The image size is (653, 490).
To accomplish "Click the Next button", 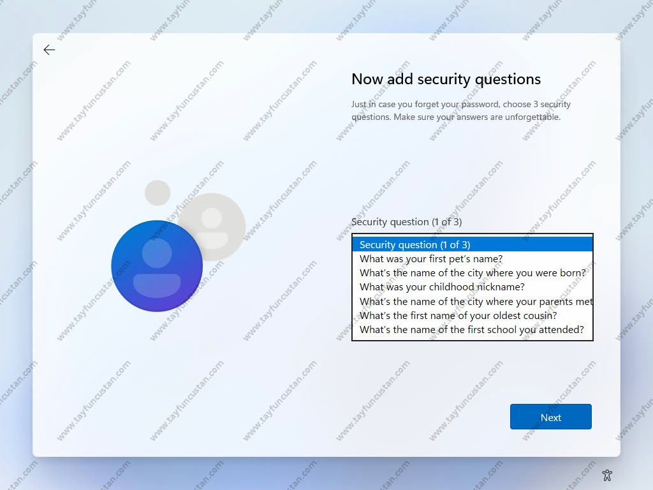I will 550,417.
